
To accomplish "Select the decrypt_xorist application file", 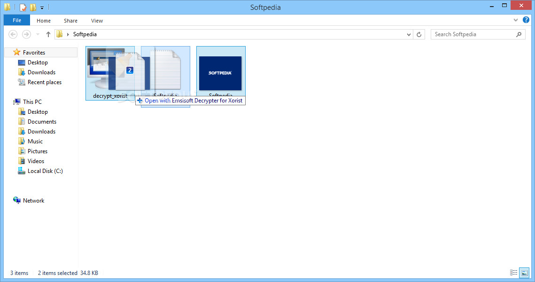I will (110, 73).
